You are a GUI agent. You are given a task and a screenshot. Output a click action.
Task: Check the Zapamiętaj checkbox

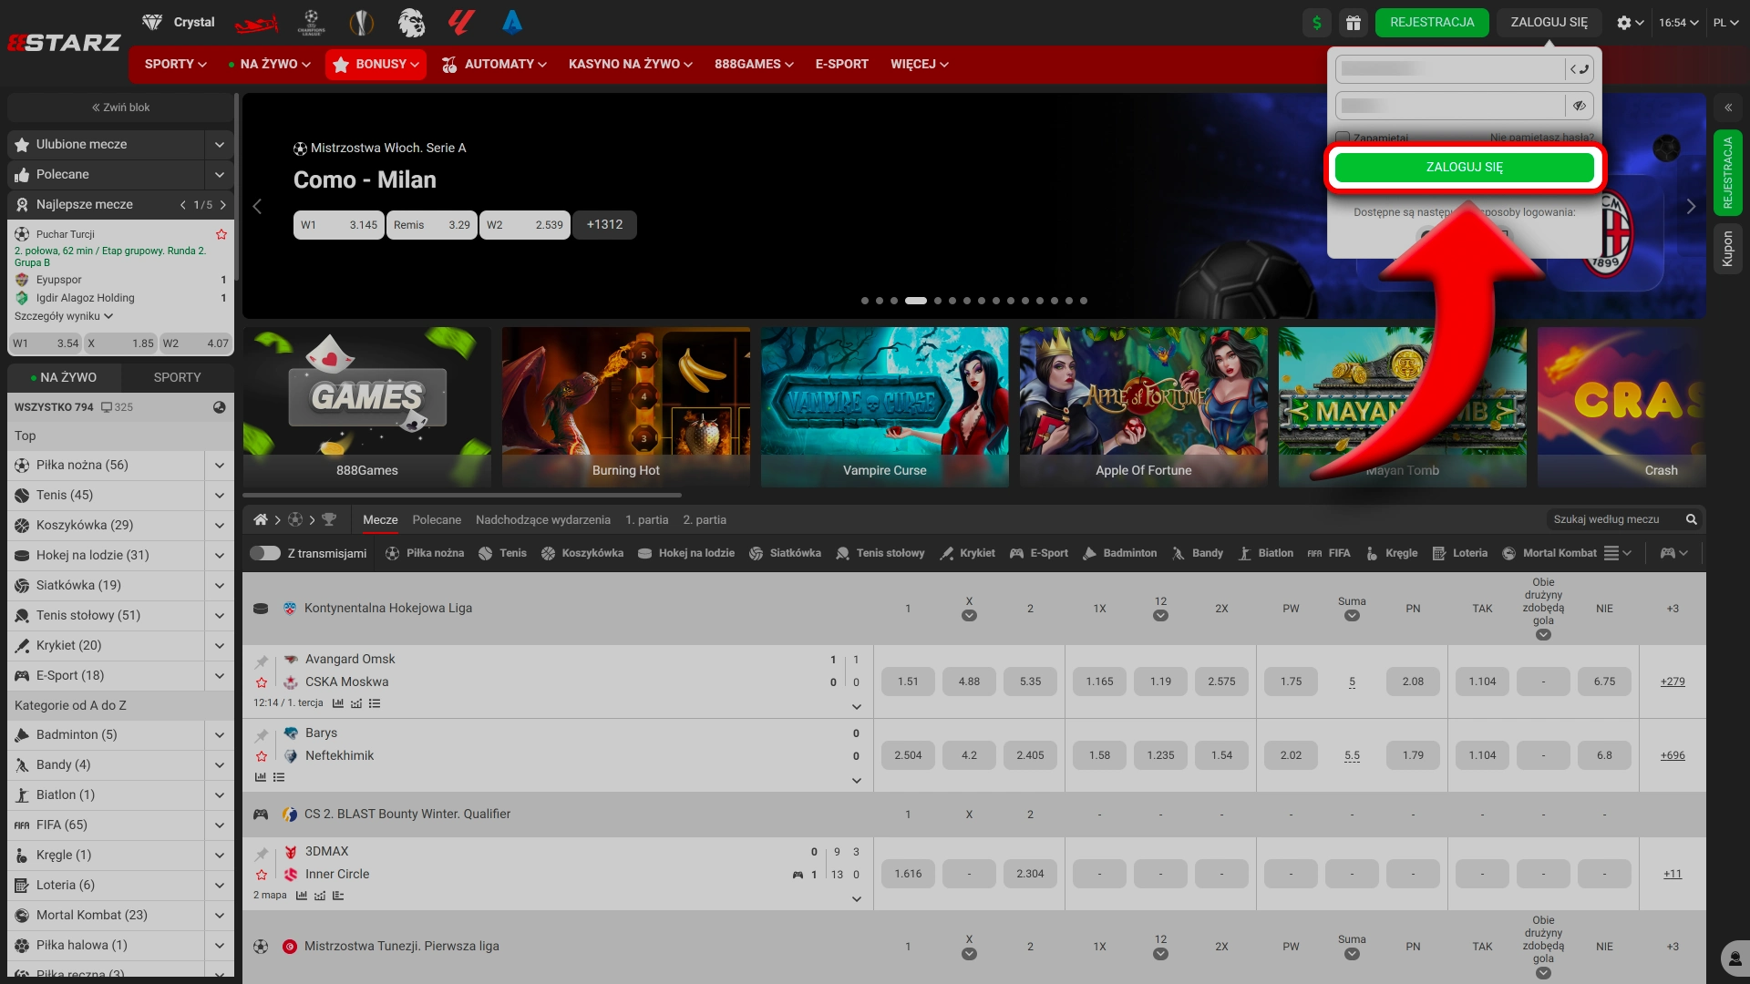[1343, 138]
